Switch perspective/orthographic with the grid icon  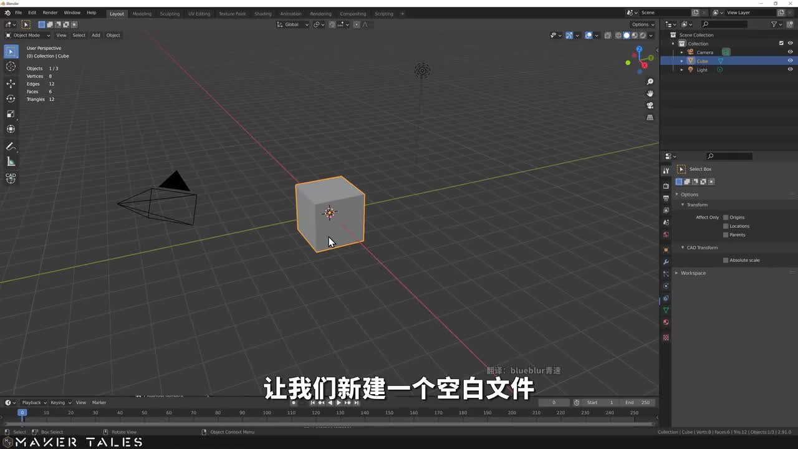click(x=650, y=117)
